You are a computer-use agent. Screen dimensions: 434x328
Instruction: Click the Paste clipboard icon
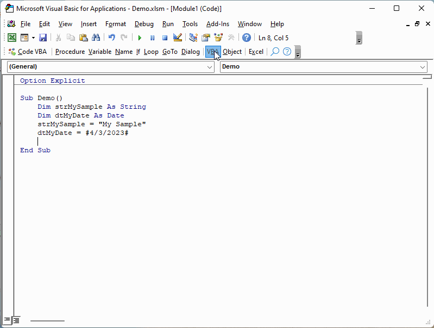pyautogui.click(x=83, y=38)
